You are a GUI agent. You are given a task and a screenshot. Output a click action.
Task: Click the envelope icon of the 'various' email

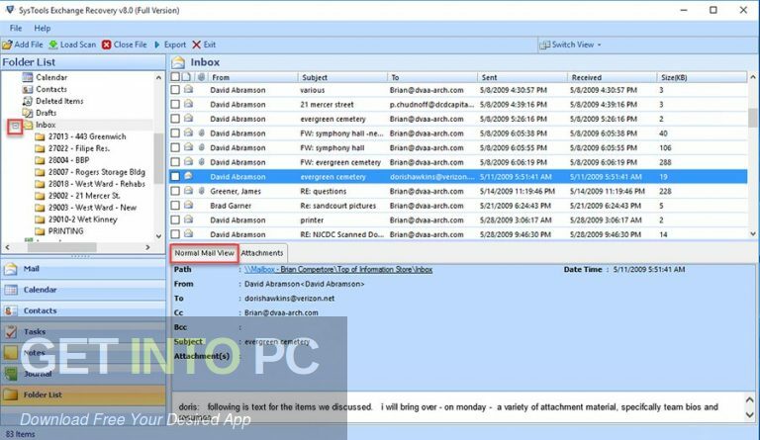click(188, 90)
